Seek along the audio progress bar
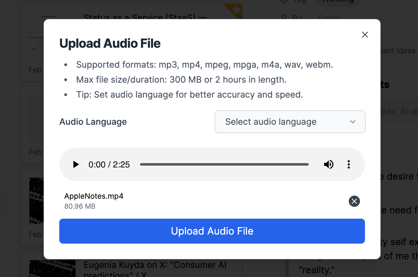 coord(224,164)
